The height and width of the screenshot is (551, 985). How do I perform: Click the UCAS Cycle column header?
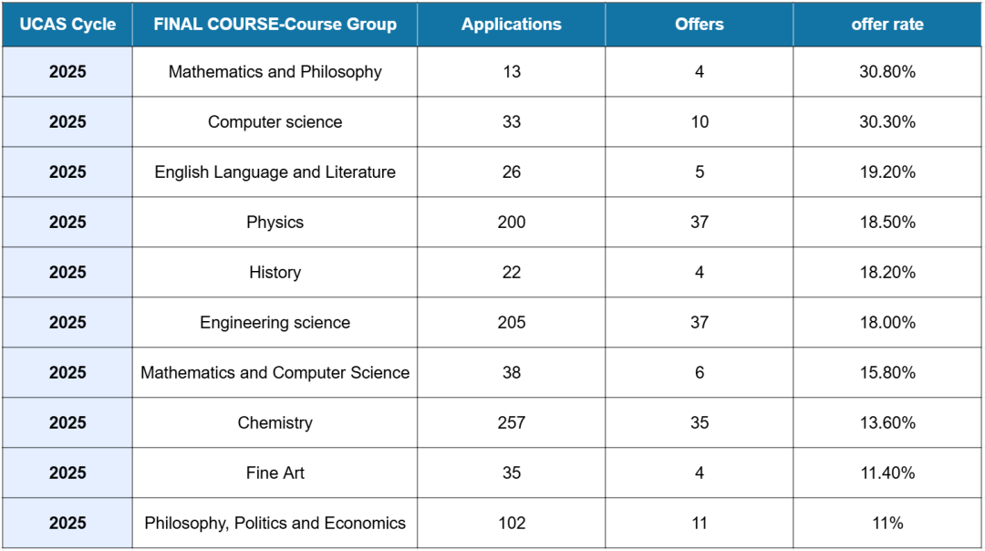tap(67, 25)
